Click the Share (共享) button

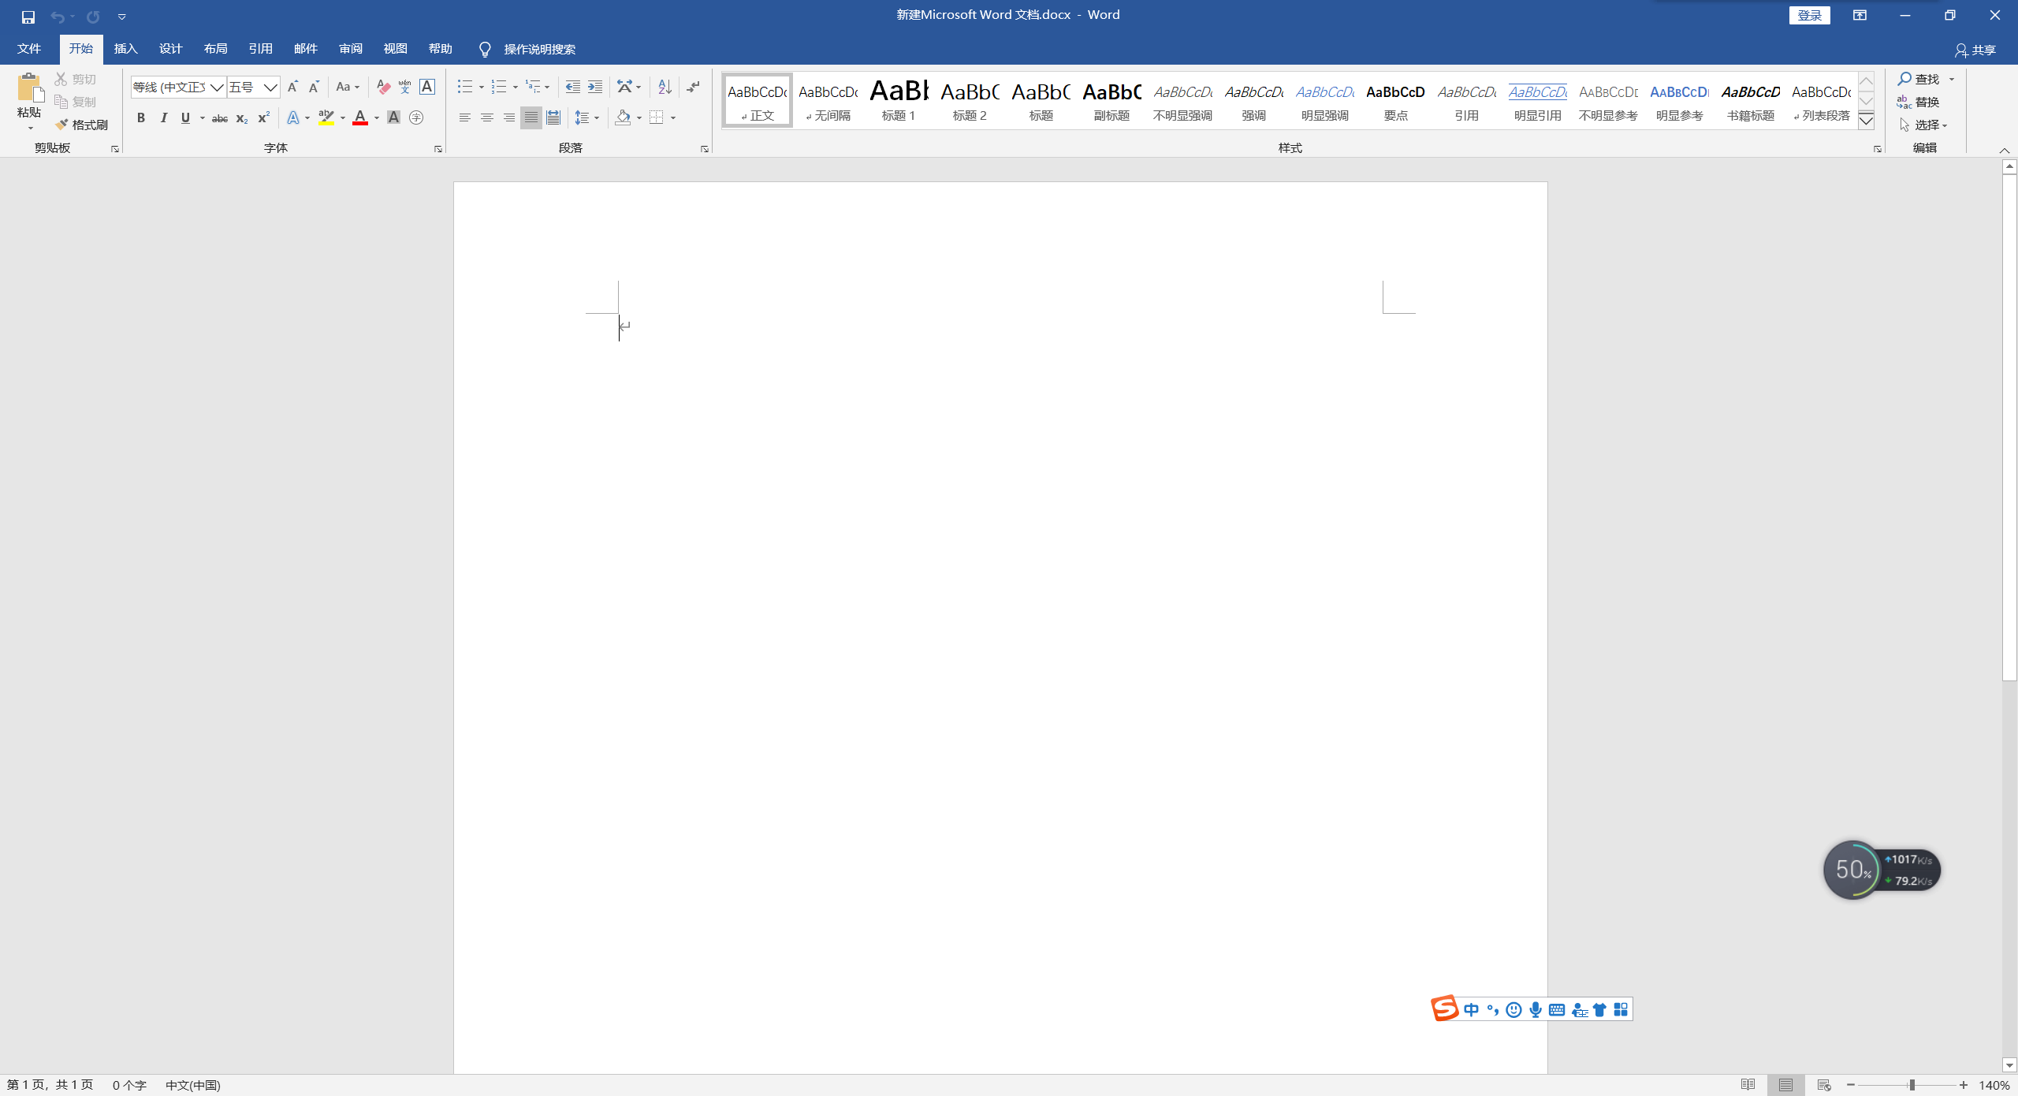[x=1975, y=50]
